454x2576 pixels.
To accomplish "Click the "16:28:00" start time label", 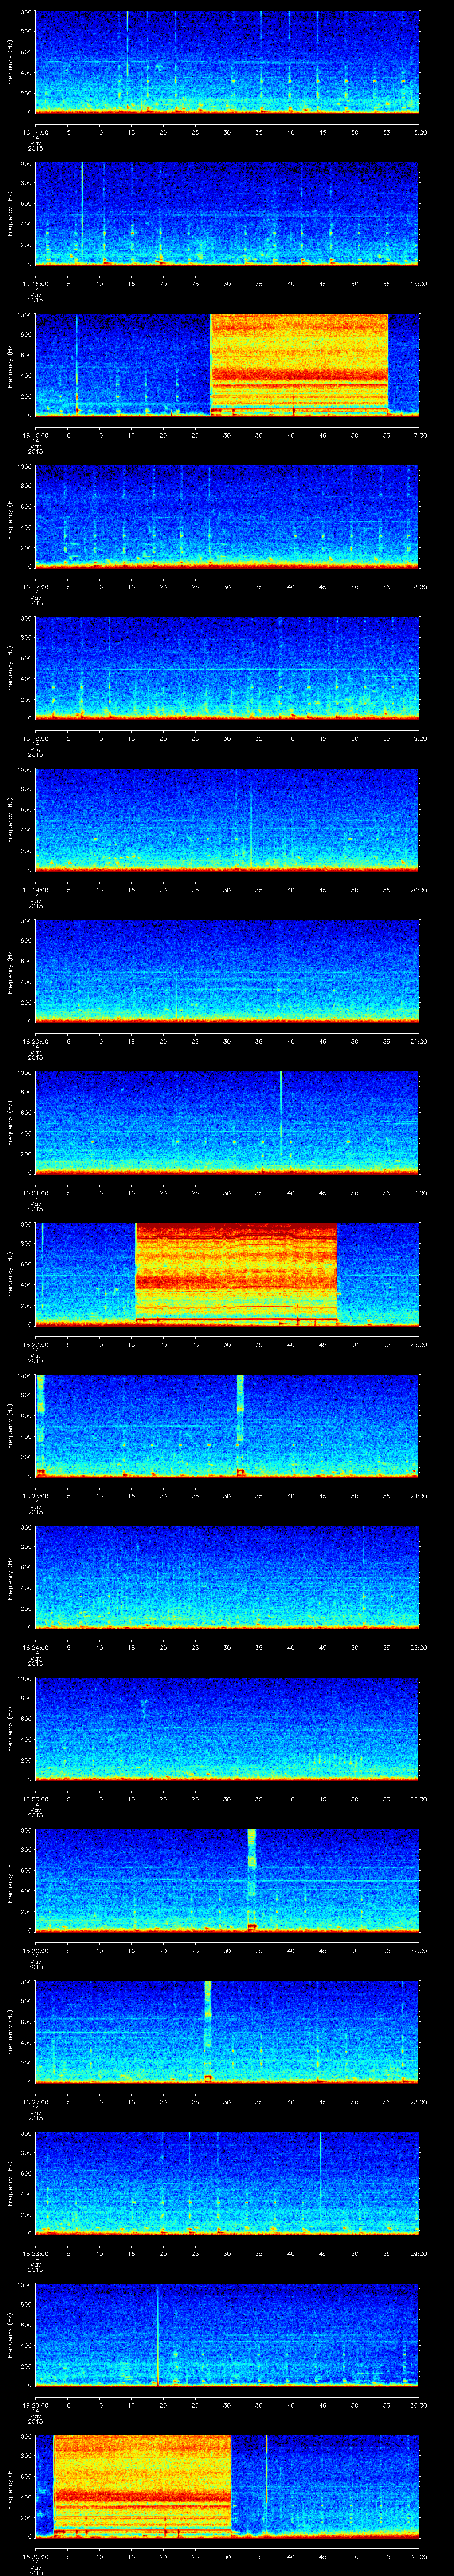I will (36, 2253).
